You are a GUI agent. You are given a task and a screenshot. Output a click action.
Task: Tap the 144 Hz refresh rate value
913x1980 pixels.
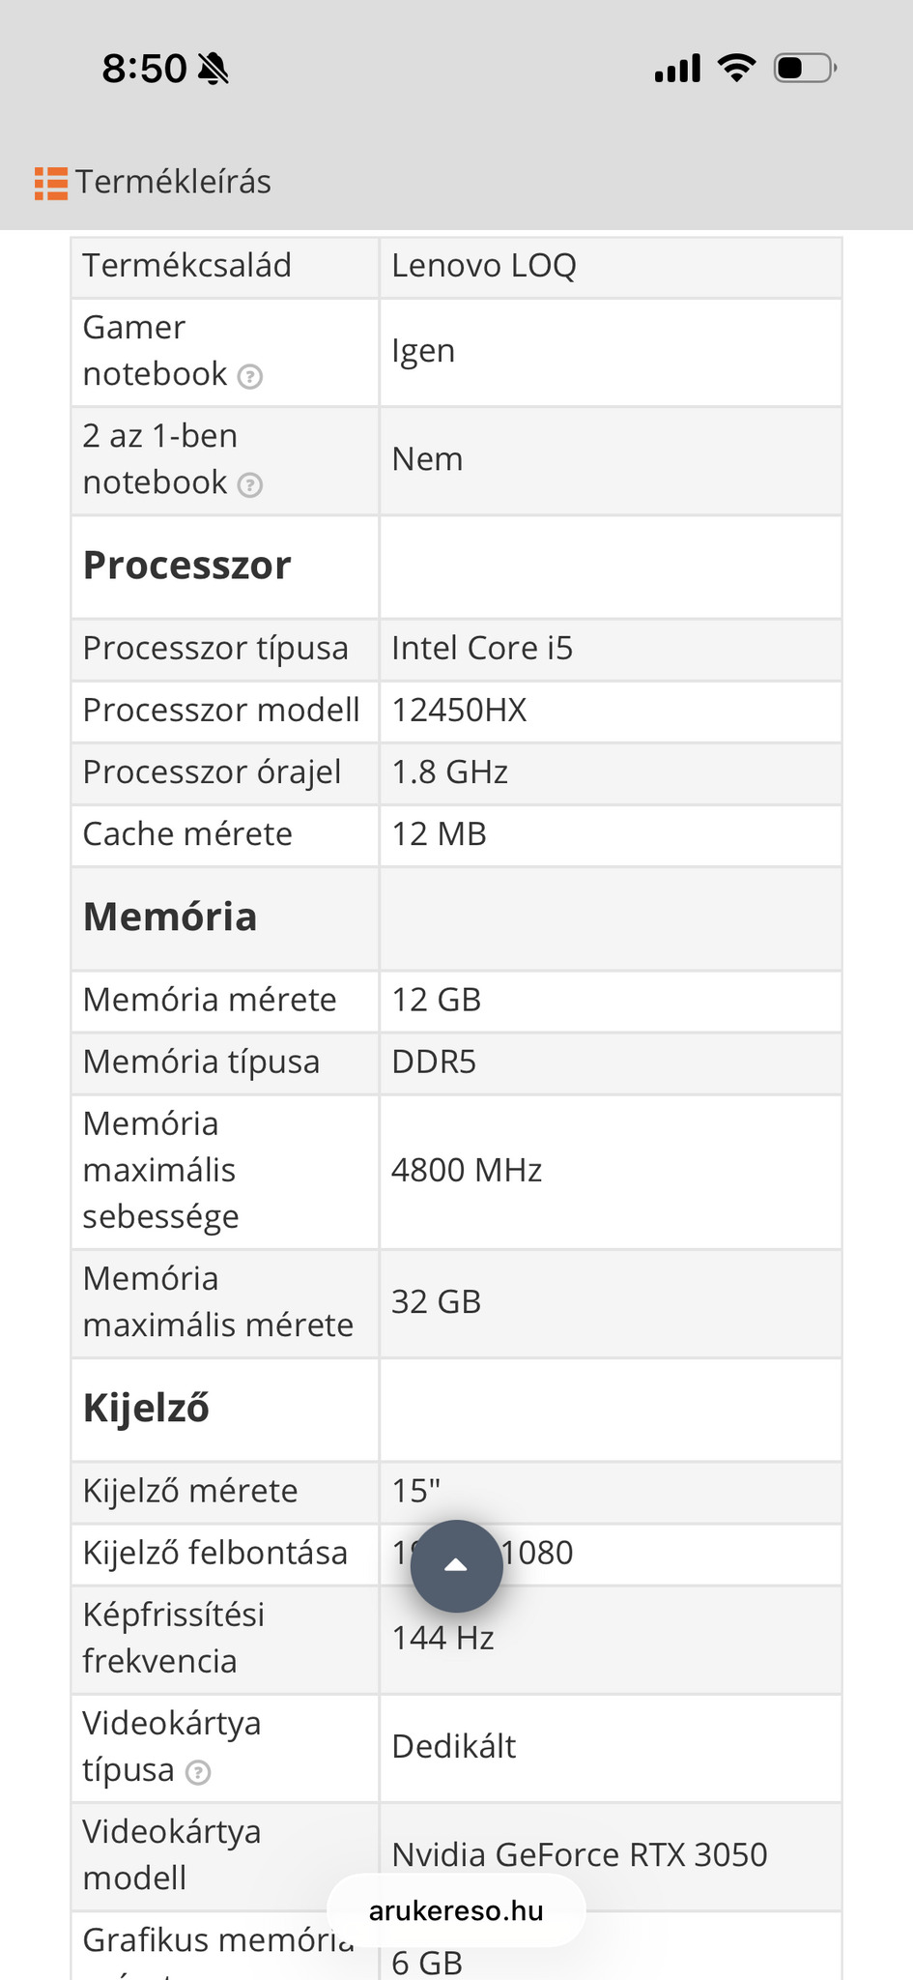(442, 1638)
